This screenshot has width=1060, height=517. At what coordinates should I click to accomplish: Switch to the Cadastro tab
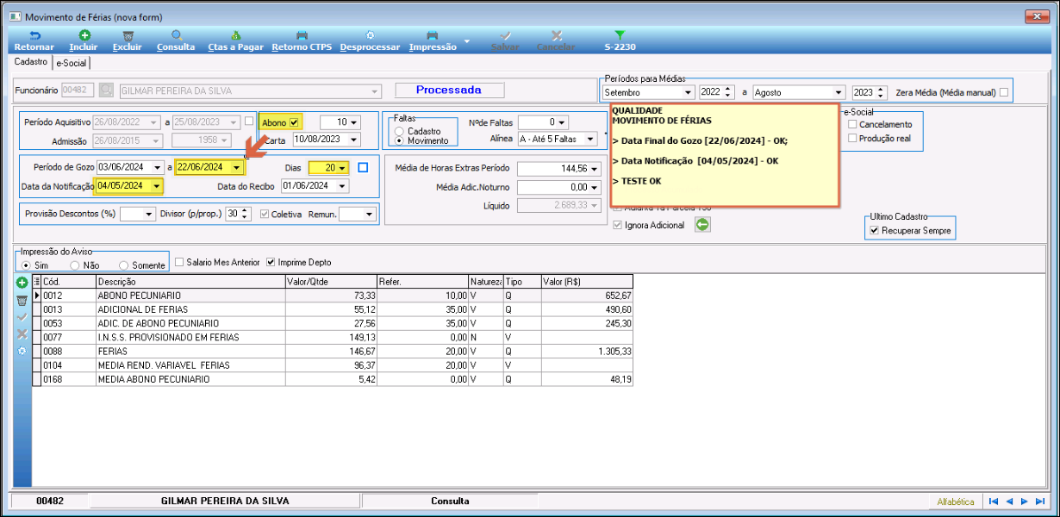point(31,62)
